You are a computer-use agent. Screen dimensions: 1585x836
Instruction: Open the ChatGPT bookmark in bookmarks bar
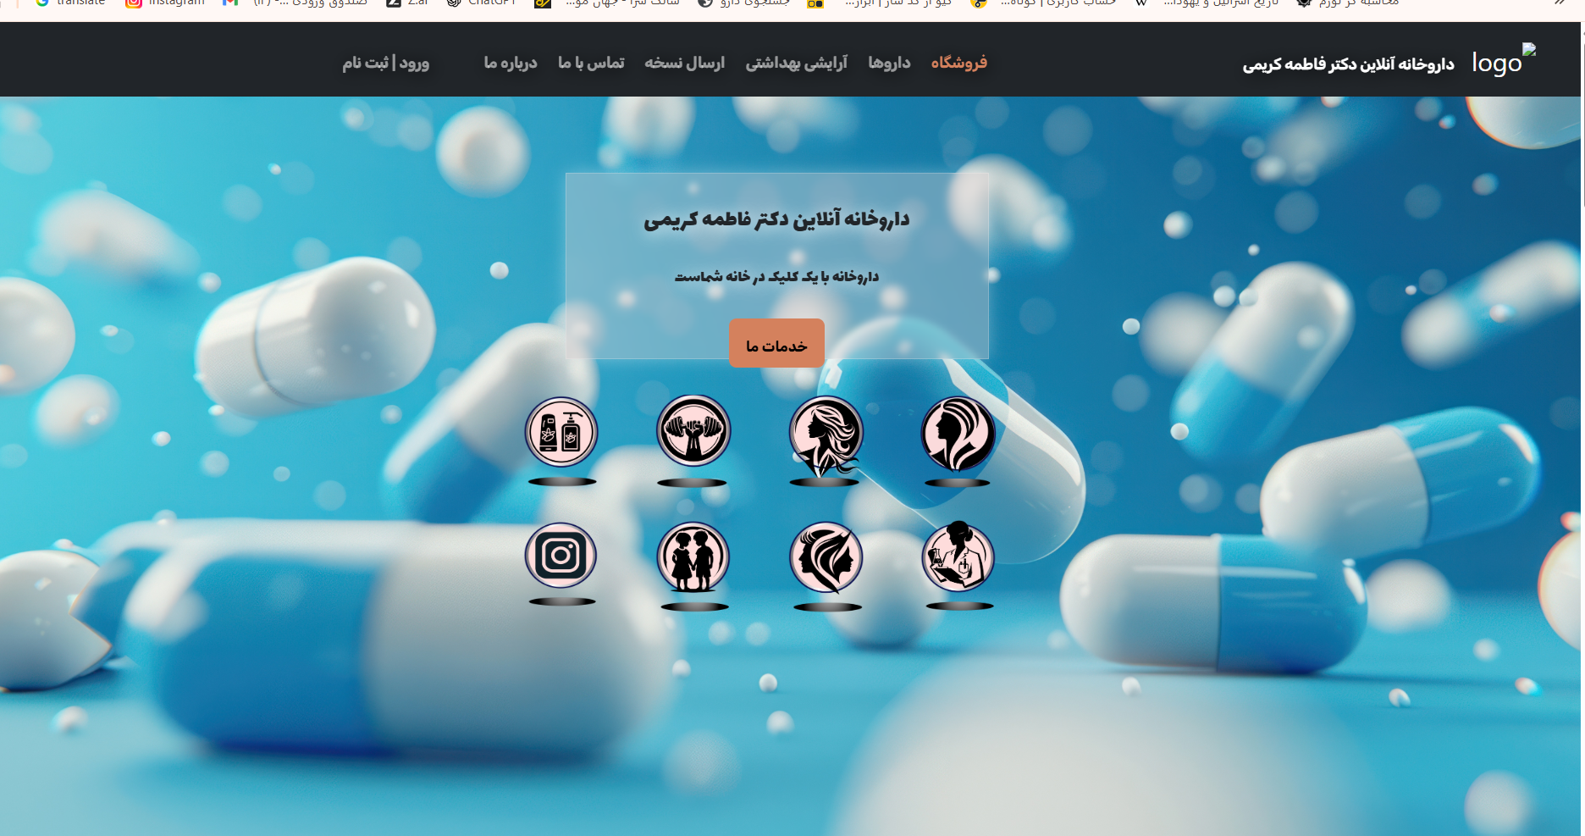click(483, 3)
